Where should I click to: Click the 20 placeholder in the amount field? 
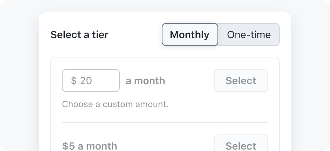coord(86,81)
